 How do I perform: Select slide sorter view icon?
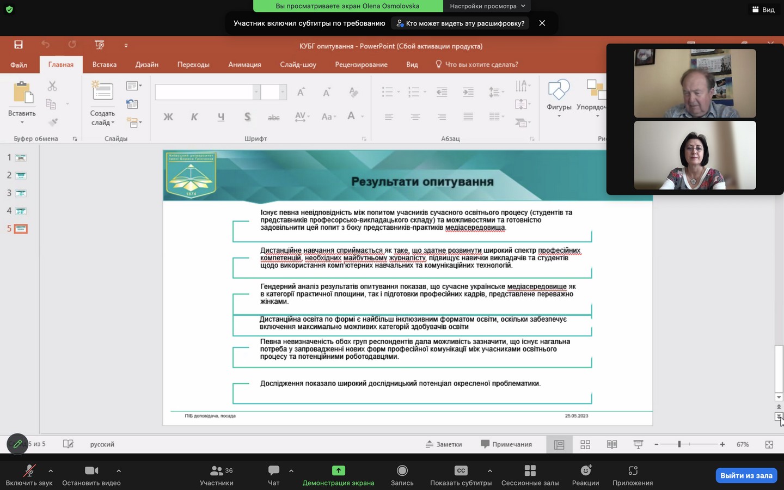coord(585,445)
